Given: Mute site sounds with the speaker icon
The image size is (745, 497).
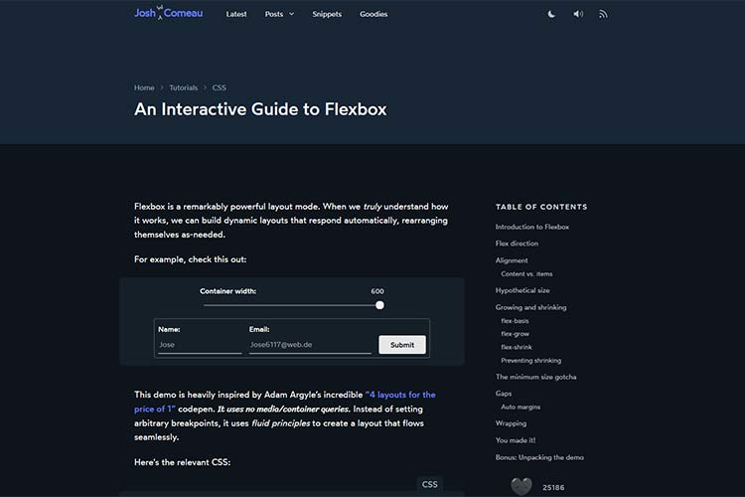Looking at the screenshot, I should click(578, 14).
